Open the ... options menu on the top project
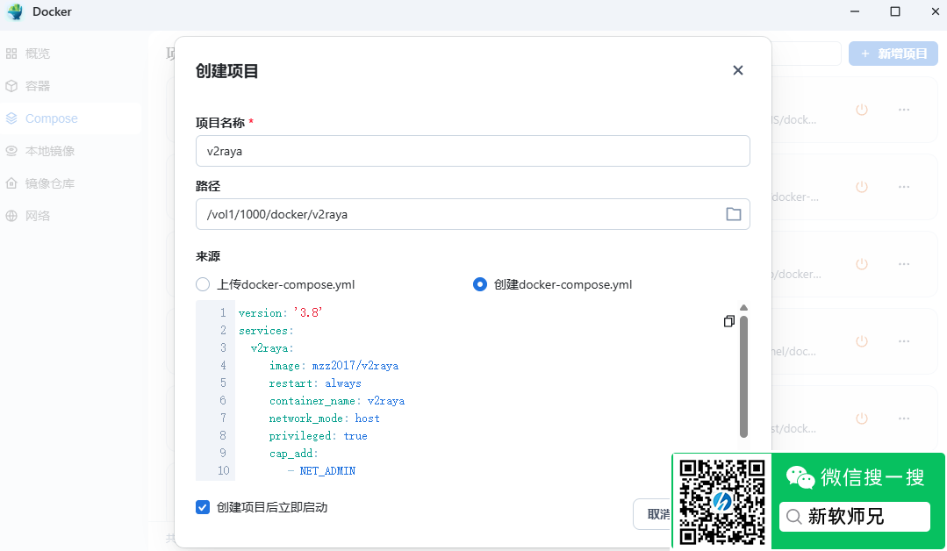Viewport: 947px width, 551px height. tap(903, 110)
